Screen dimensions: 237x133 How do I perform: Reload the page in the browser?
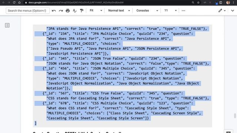click(14, 3)
